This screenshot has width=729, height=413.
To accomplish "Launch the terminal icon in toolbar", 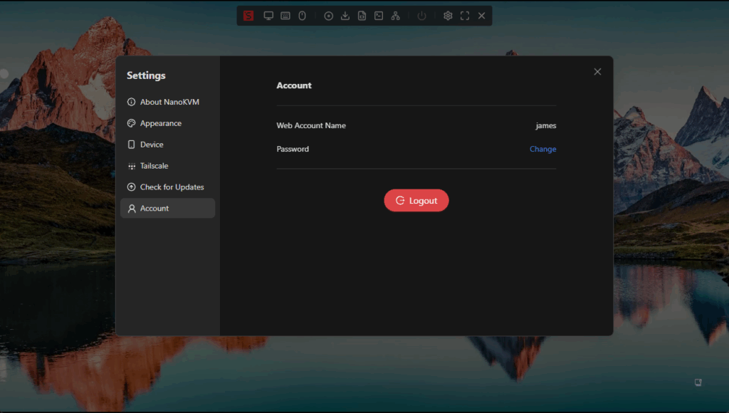I will click(x=379, y=16).
